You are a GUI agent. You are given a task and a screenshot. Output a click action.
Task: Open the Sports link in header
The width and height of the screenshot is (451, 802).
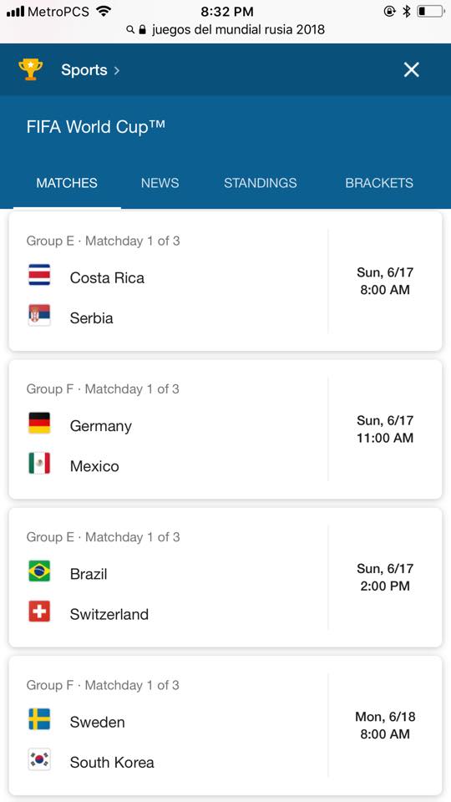point(84,70)
